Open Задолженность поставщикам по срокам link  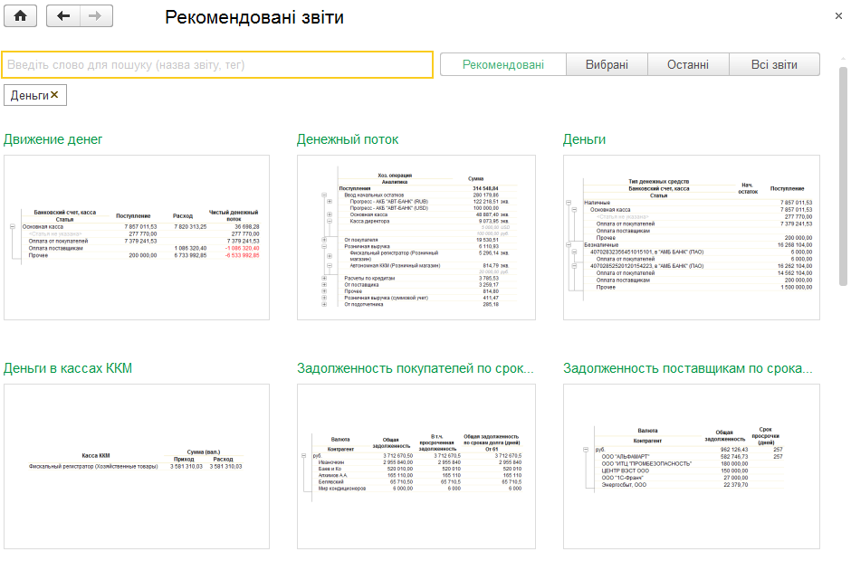[688, 368]
